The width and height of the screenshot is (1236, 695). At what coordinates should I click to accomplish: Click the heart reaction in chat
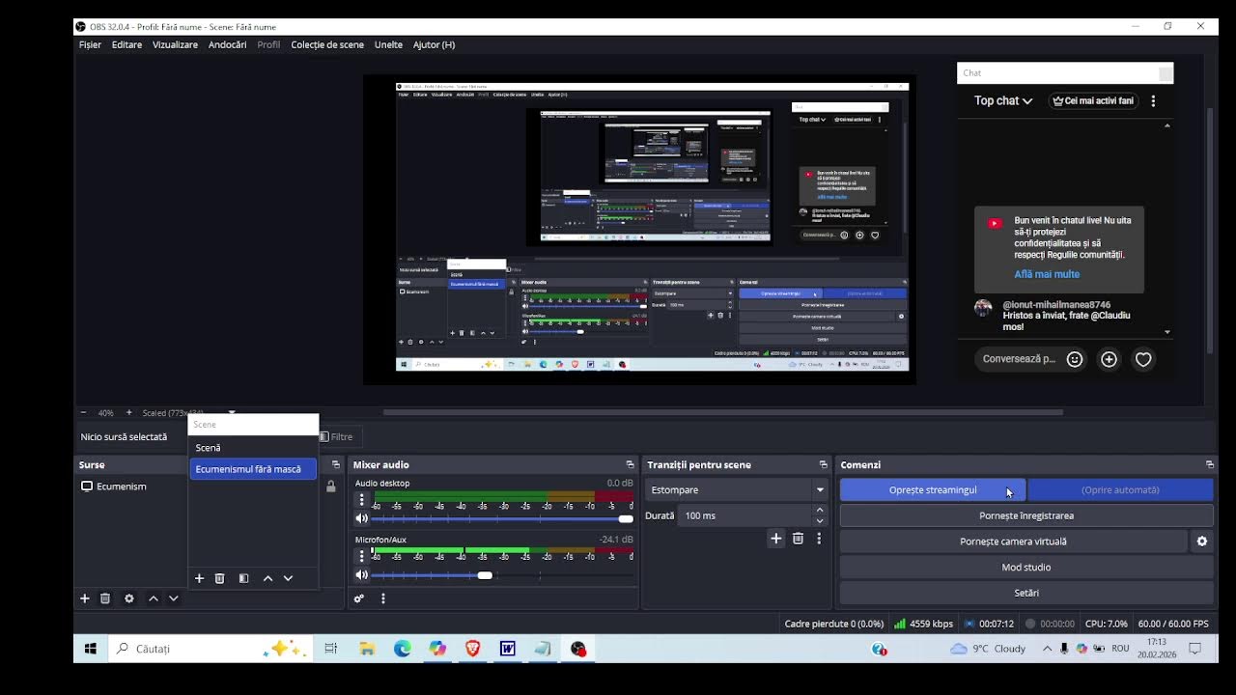pos(1143,359)
